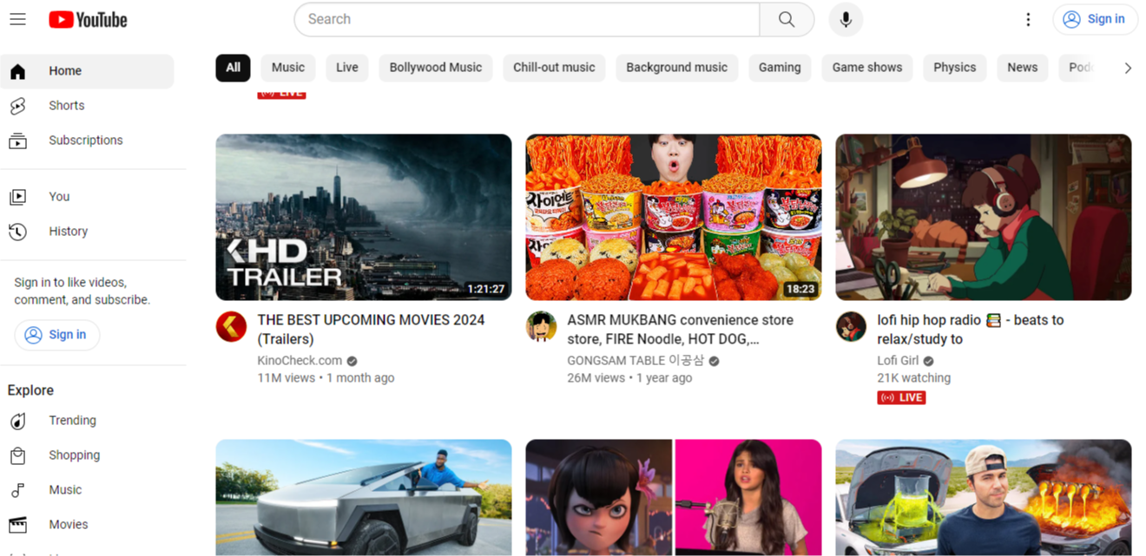1146x556 pixels.
Task: Select the Background music chip
Action: [x=677, y=68]
